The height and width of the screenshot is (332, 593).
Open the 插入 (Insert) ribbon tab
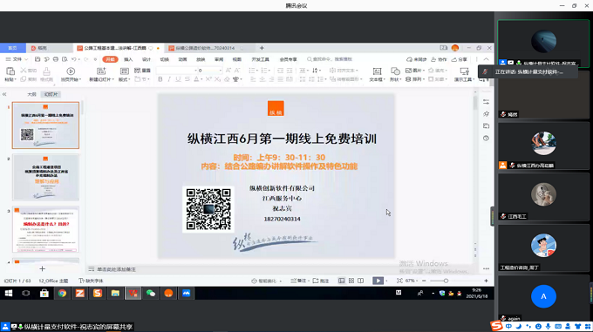point(128,59)
